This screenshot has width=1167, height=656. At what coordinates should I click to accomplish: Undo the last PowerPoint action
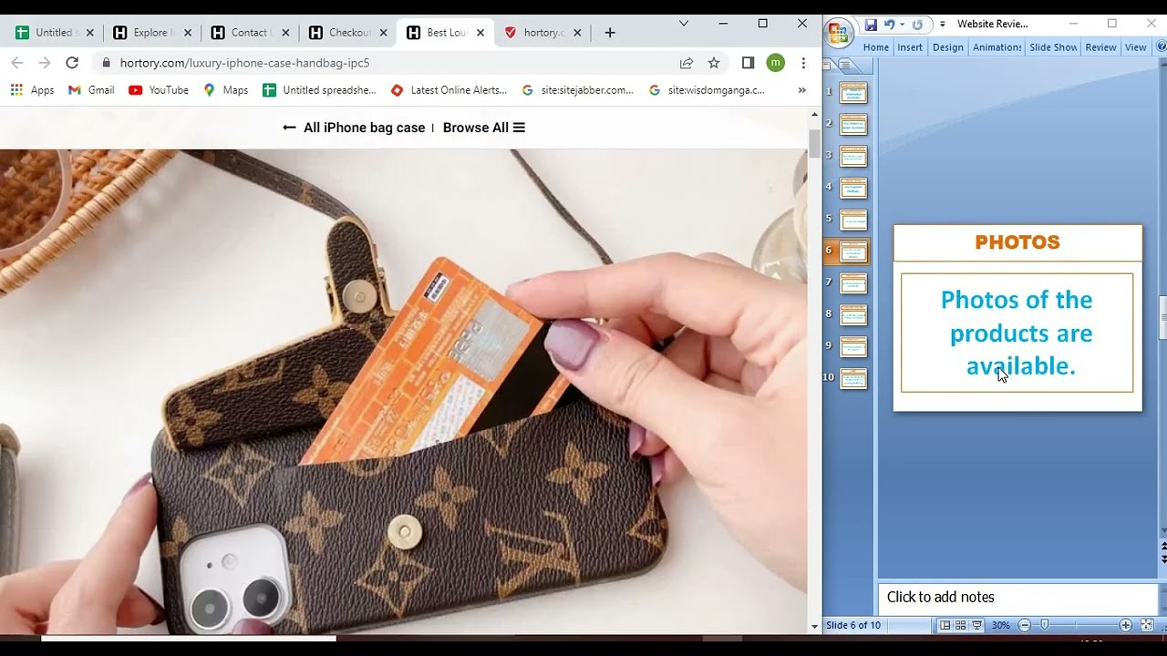[889, 25]
